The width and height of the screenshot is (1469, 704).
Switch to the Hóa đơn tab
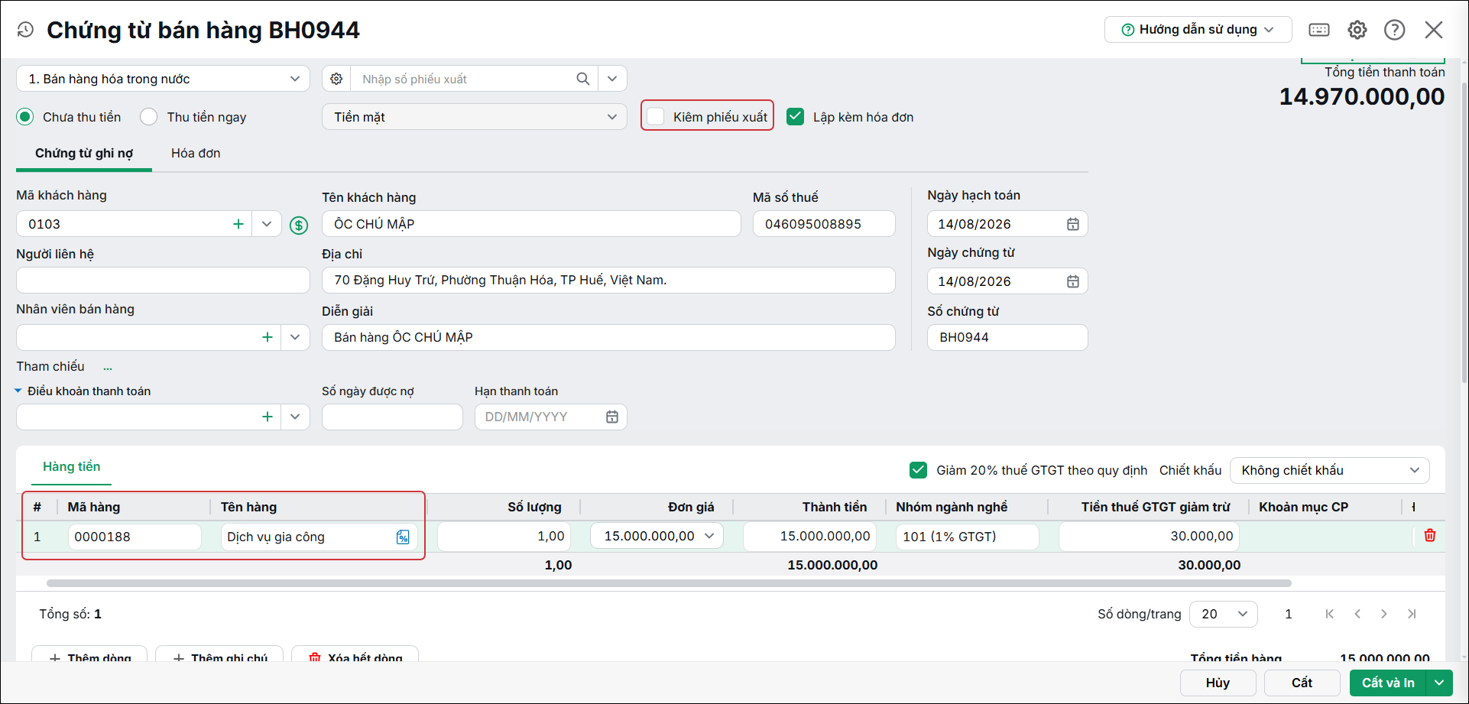click(x=196, y=153)
